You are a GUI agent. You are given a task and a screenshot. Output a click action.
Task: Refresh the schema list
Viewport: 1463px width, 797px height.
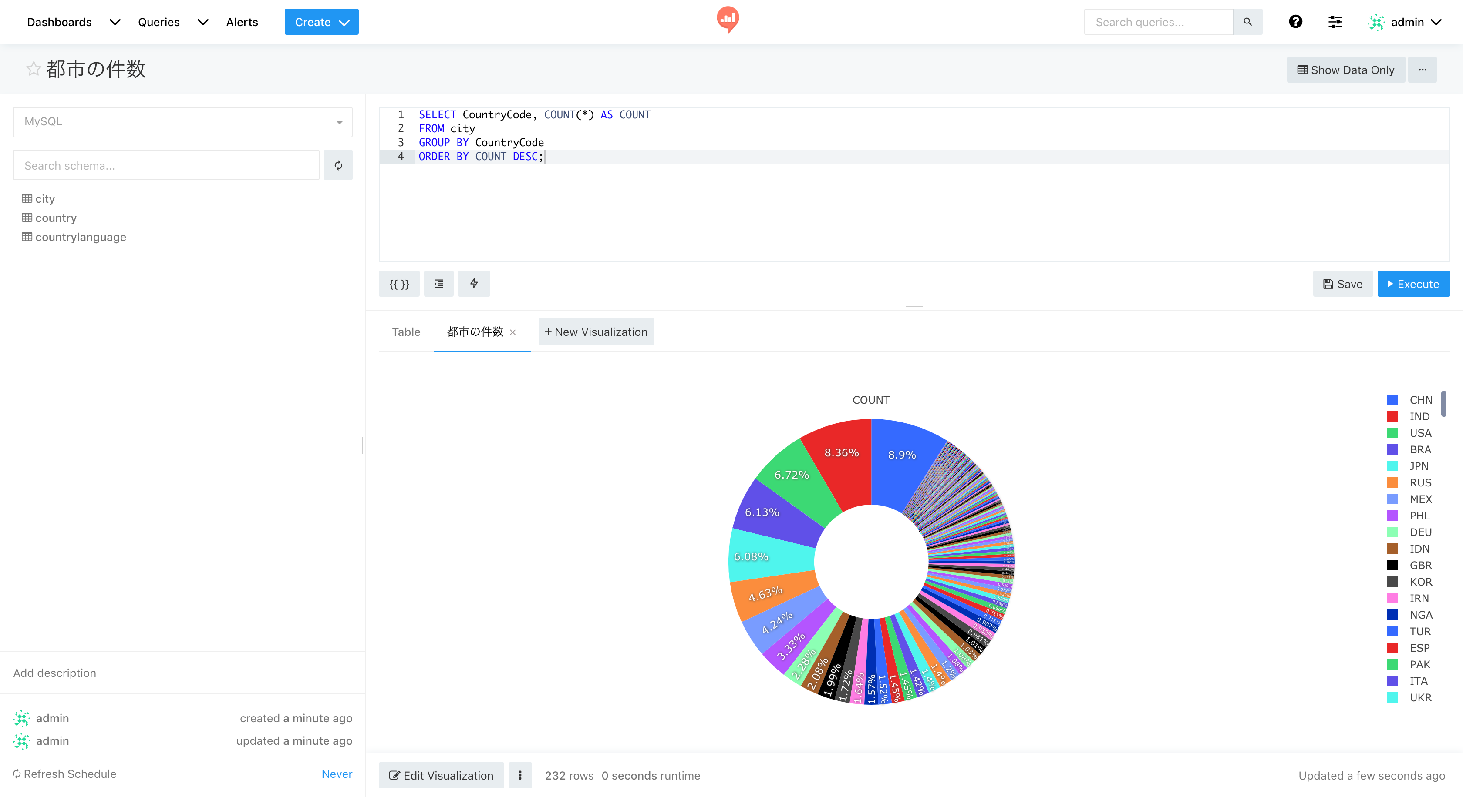pyautogui.click(x=338, y=165)
